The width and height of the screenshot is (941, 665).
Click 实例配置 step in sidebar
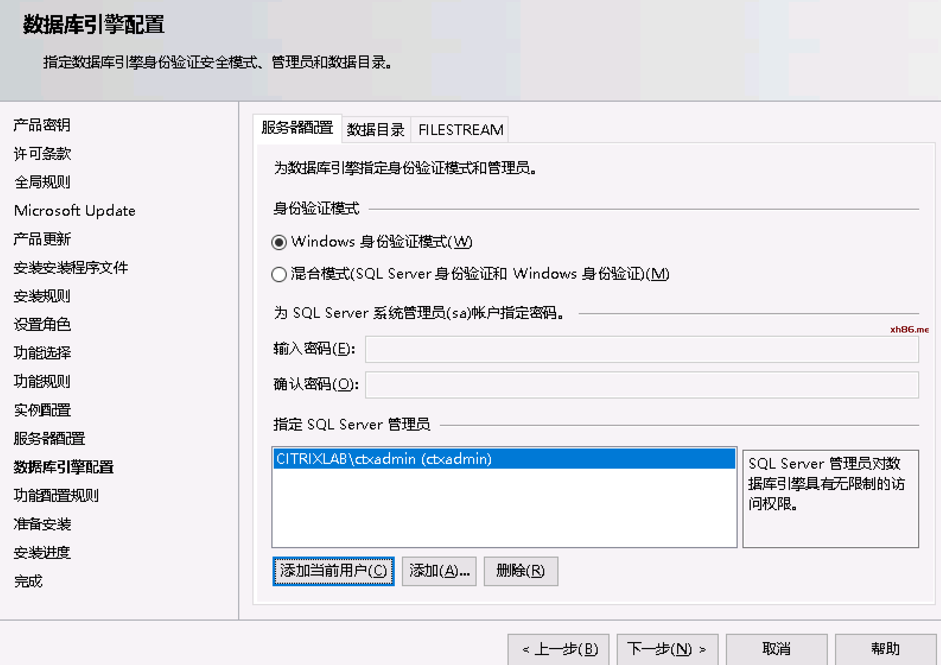click(x=42, y=410)
